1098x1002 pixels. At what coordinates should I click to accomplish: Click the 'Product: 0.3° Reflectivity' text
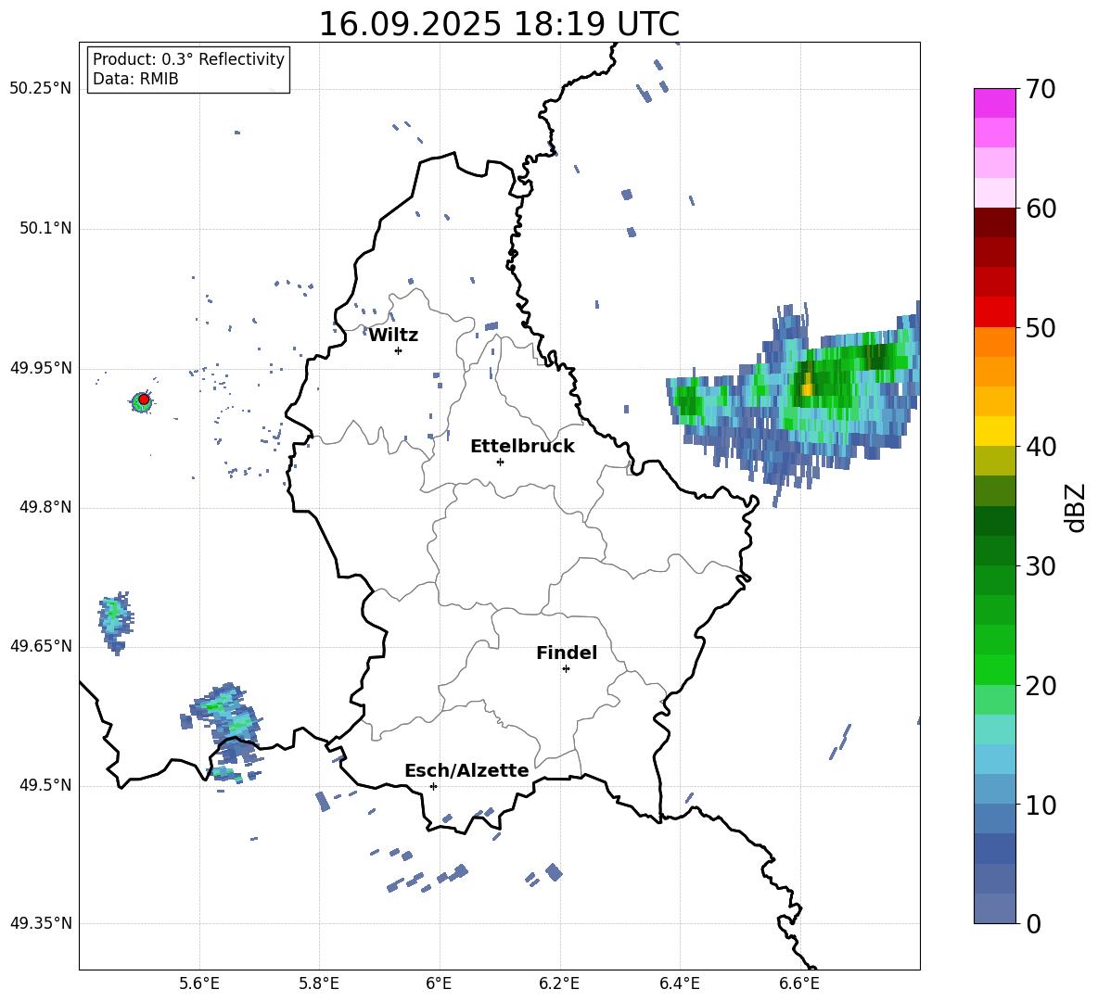(x=188, y=59)
